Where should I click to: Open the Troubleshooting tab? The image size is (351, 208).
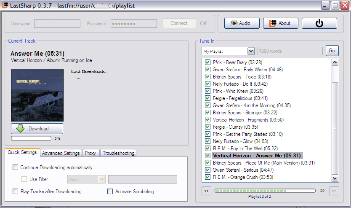click(118, 153)
